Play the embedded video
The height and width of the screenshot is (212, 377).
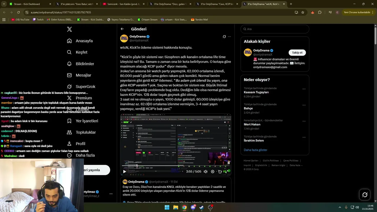[125, 171]
